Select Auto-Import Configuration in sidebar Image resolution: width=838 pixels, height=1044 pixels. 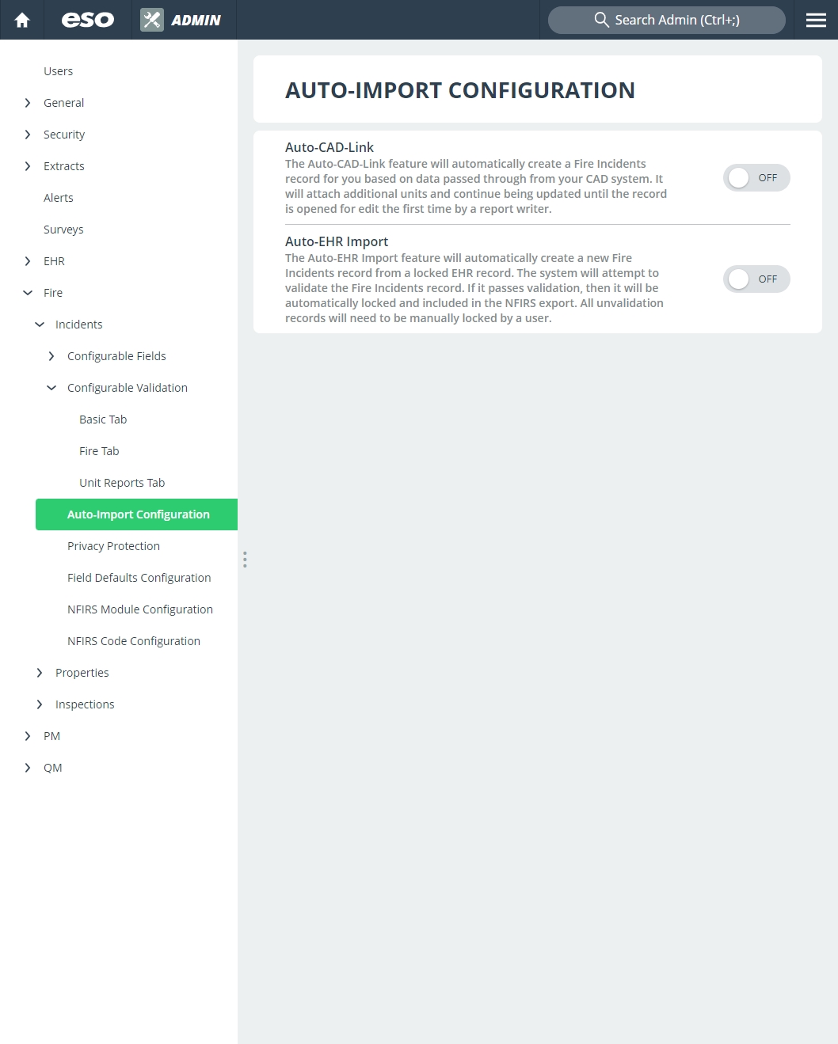(136, 514)
